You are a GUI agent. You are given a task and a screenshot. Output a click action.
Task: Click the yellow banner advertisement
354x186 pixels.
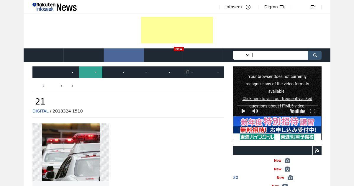pyautogui.click(x=177, y=30)
